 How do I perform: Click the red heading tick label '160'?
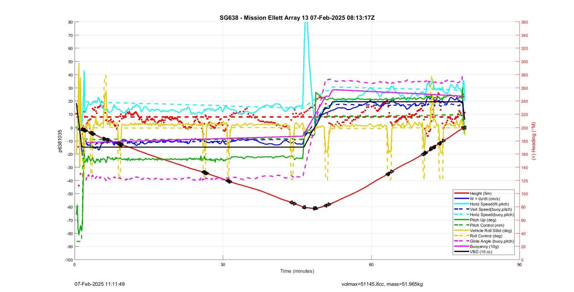(525, 154)
